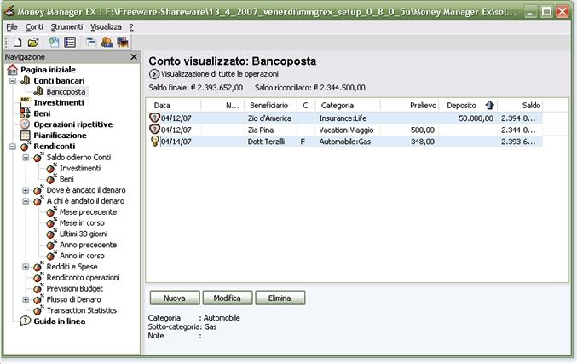Image resolution: width=577 pixels, height=364 pixels.
Task: Click the account list toolbar icon
Action: pyautogui.click(x=70, y=43)
